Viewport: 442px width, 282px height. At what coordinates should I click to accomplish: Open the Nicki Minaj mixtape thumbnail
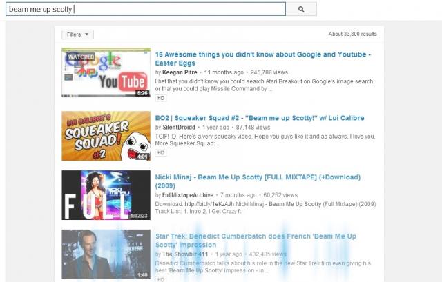tap(106, 195)
